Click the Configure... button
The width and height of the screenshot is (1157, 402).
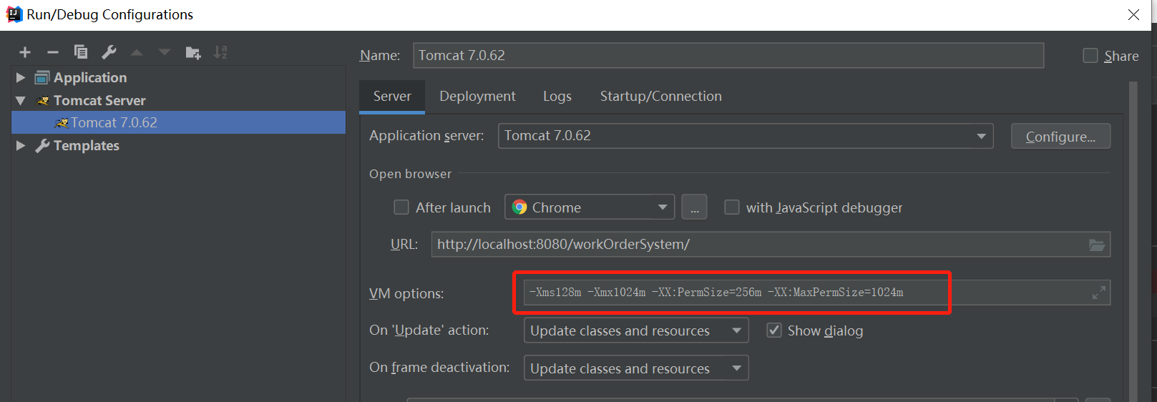click(x=1060, y=136)
